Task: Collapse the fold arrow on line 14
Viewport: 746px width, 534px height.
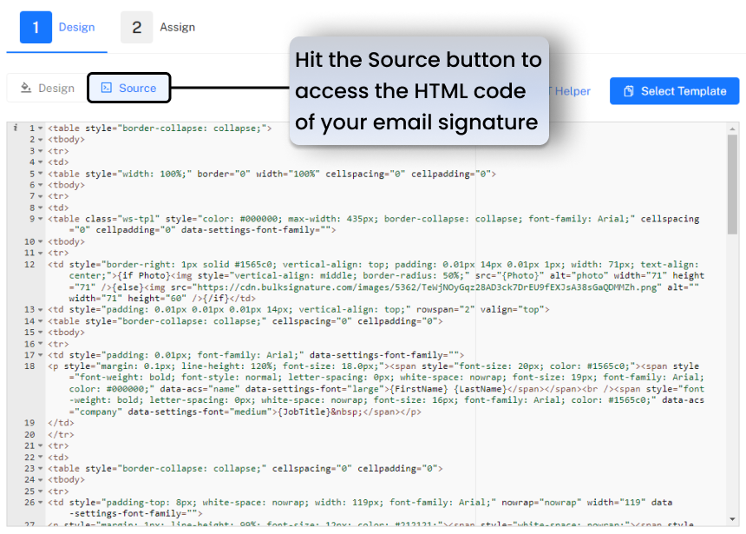Action: [41, 321]
